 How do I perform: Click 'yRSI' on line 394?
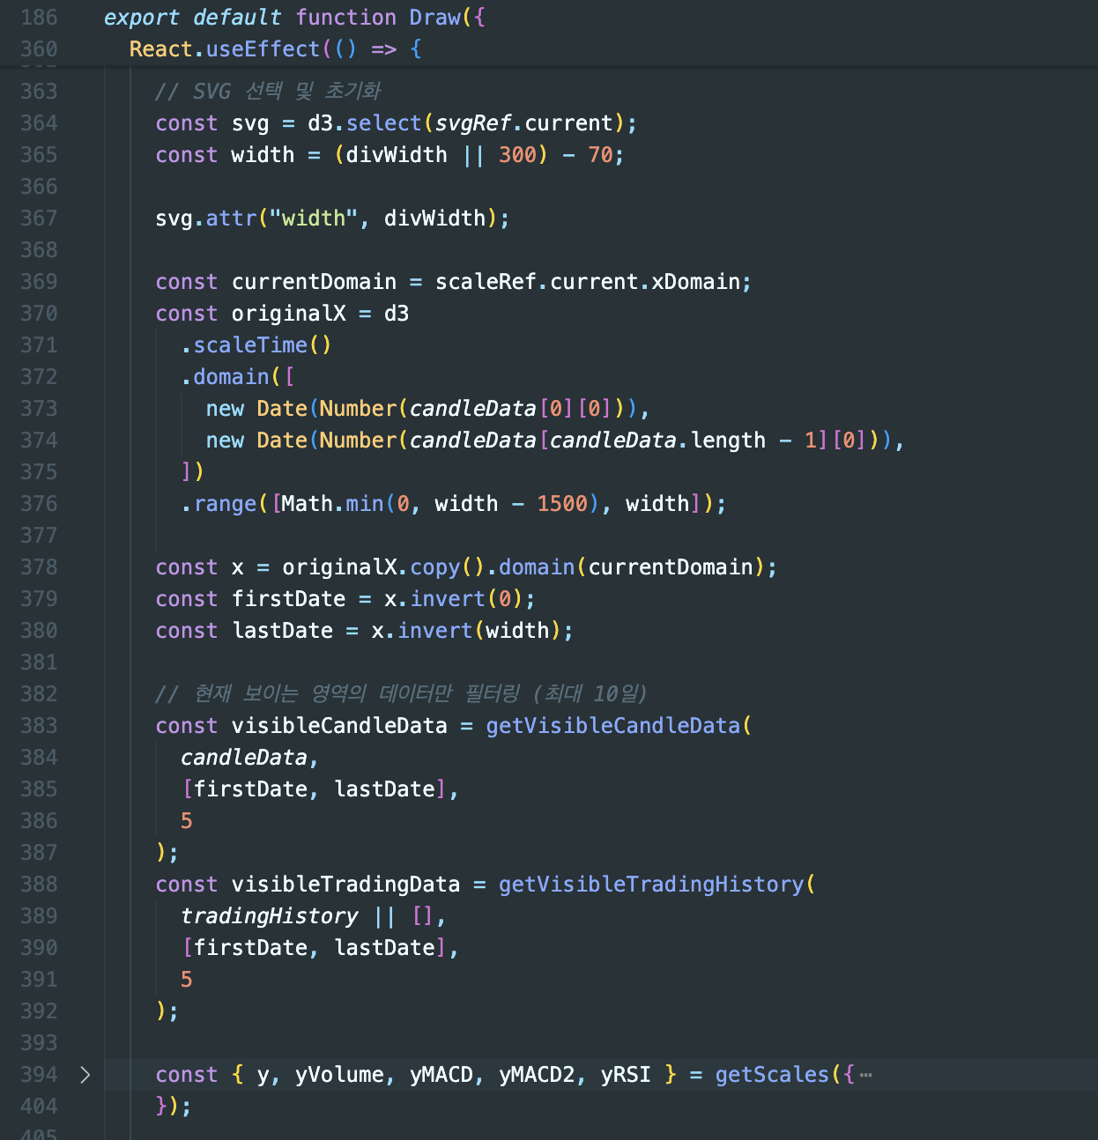[626, 1074]
